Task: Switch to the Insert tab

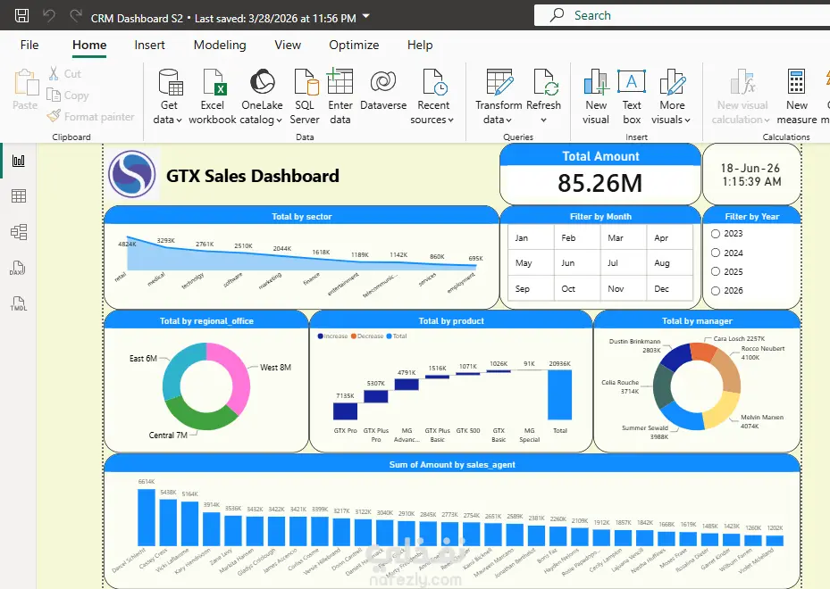Action: 149,45
